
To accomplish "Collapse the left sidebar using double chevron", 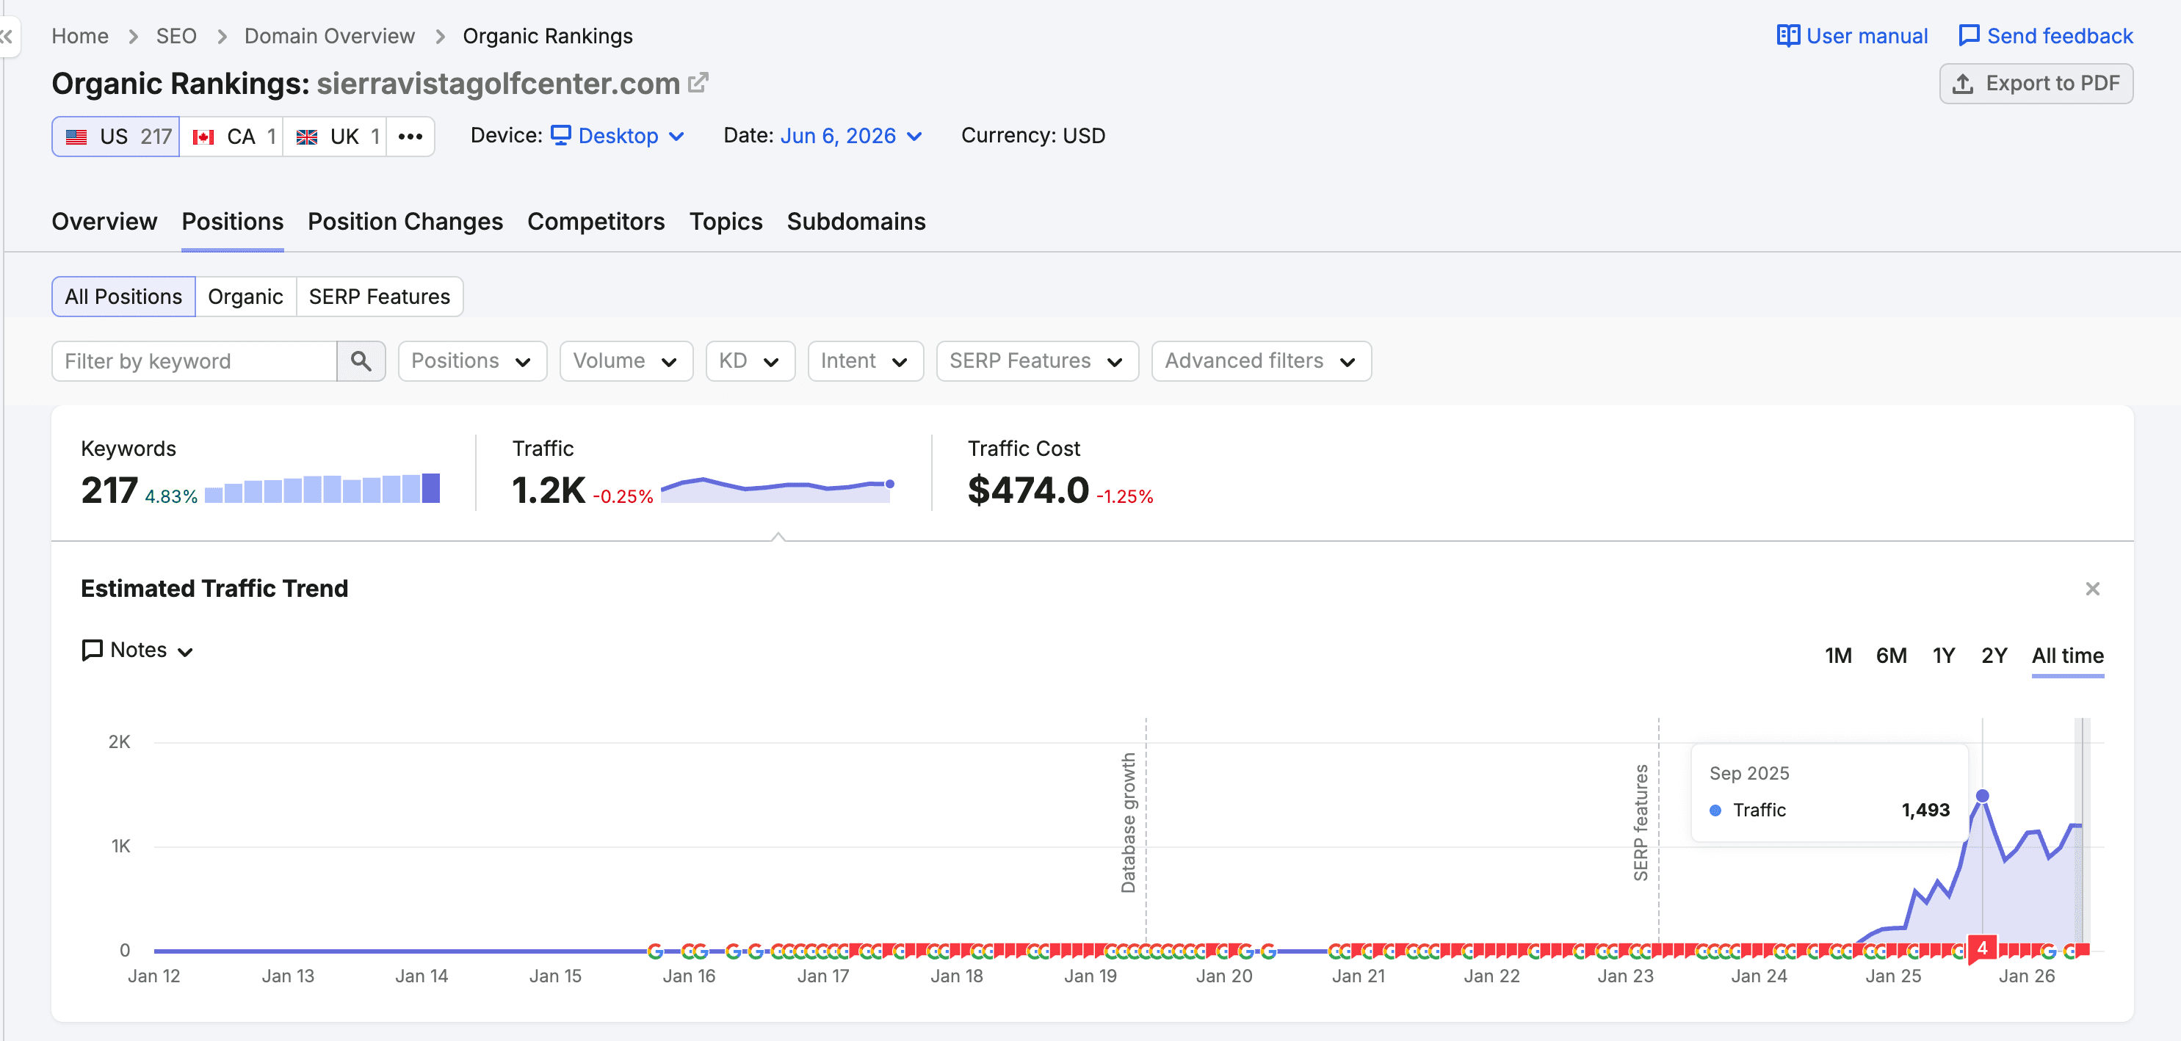I will [x=7, y=37].
